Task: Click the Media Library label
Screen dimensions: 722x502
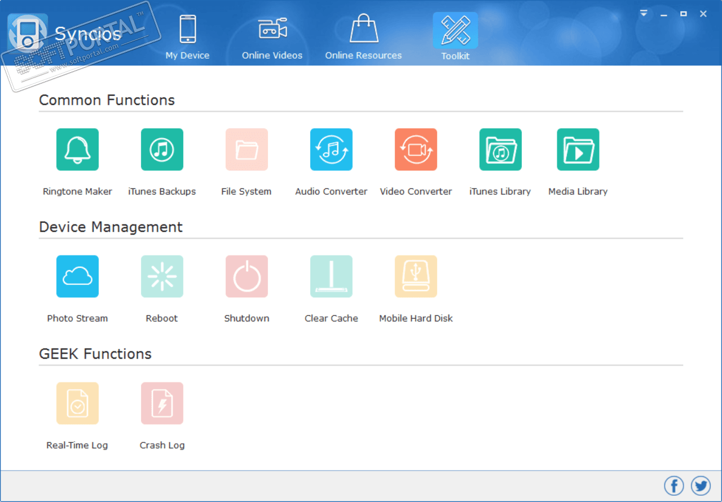Action: [578, 192]
